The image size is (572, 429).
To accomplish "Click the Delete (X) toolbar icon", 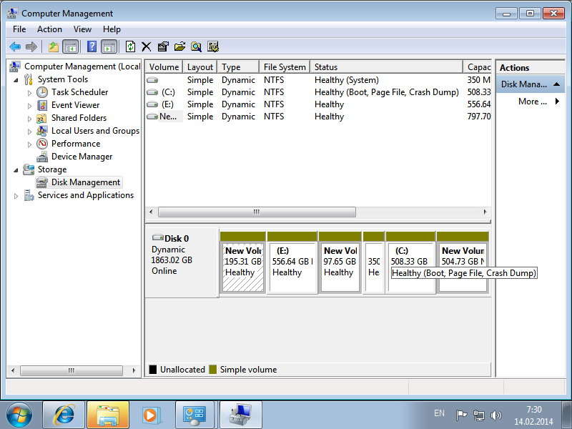I will pos(147,46).
